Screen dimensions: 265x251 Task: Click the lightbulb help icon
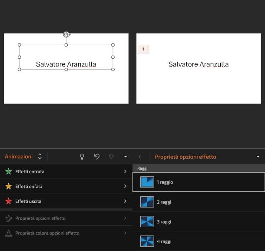pos(81,157)
